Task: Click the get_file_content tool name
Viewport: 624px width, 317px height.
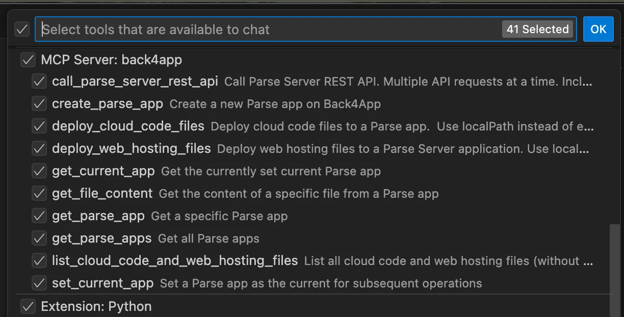Action: 102,194
